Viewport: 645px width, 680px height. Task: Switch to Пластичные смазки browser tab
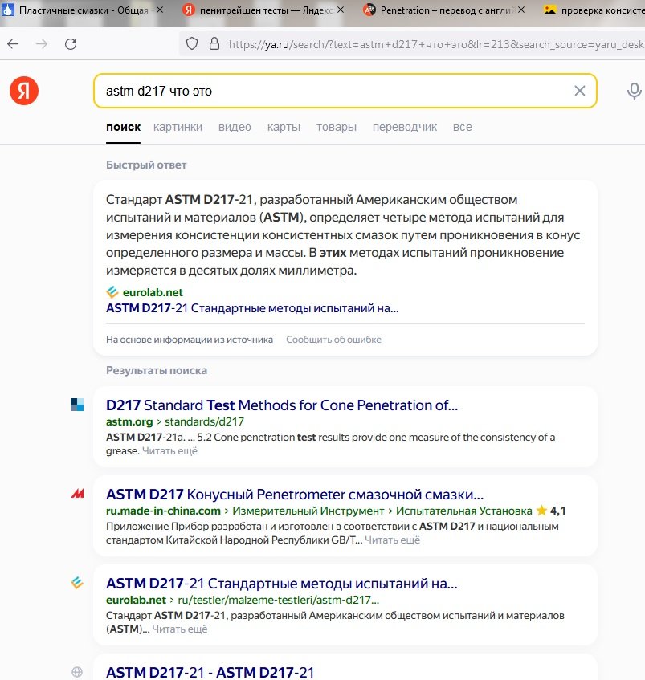pos(84,10)
